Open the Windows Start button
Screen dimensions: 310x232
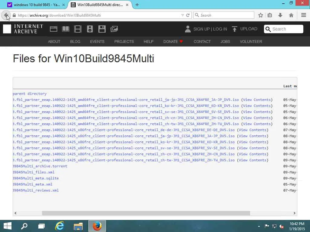pos(8,226)
